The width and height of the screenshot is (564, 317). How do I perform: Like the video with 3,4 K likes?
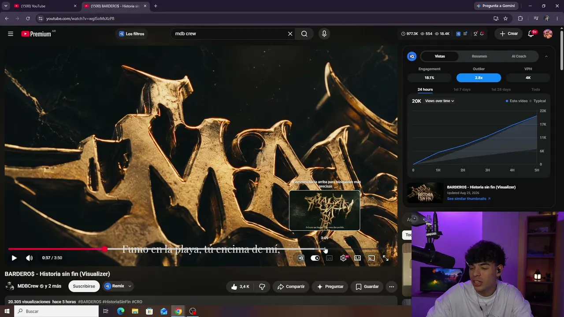(x=240, y=287)
